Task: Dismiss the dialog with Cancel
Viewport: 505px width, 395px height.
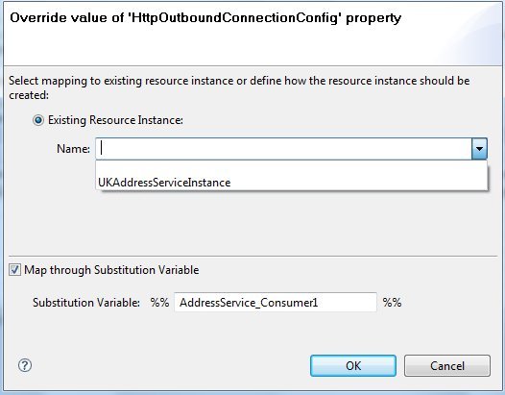Action: (x=447, y=365)
